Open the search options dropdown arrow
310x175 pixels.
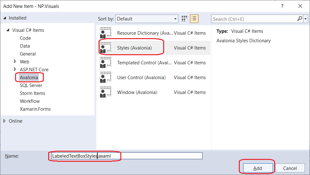[x=306, y=19]
